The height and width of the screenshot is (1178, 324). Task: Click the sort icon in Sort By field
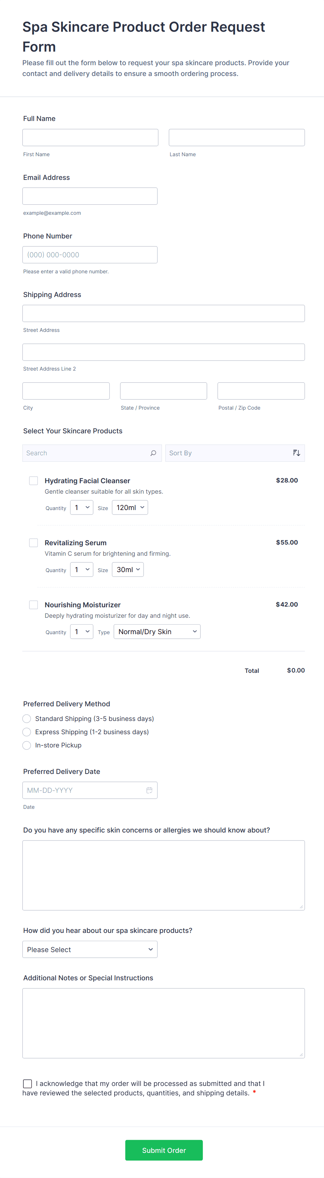click(296, 453)
